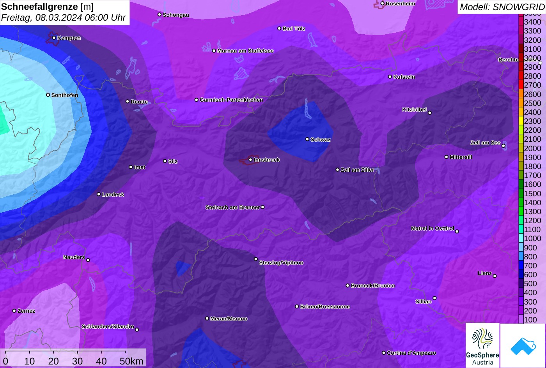Click the 'Steinach am Brenner' label

click(232, 207)
